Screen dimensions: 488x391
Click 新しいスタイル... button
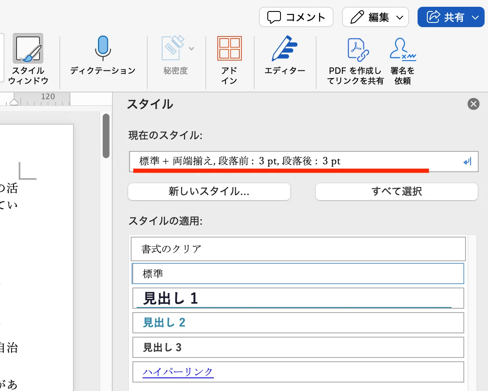(209, 191)
